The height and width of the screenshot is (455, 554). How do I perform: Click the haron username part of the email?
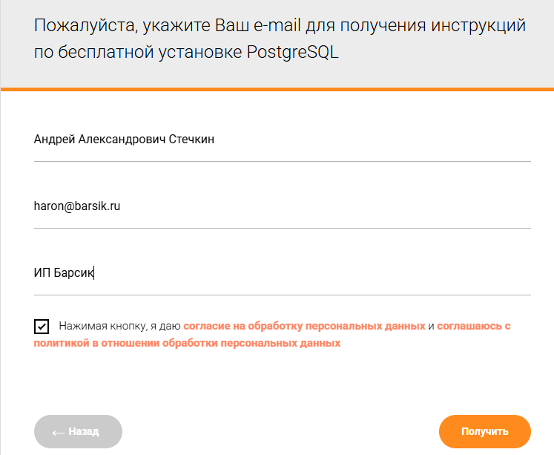(x=47, y=206)
